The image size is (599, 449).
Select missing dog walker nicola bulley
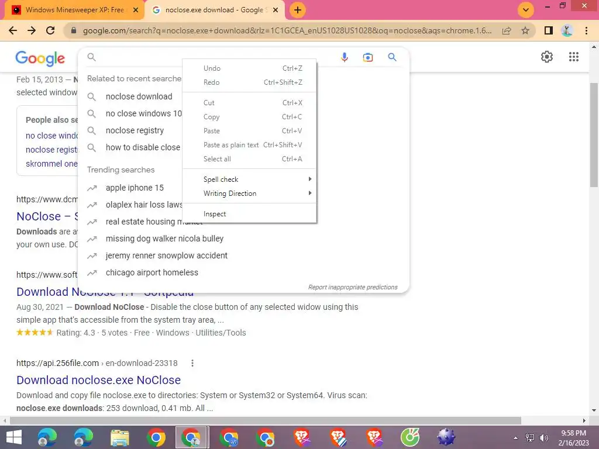coord(164,239)
